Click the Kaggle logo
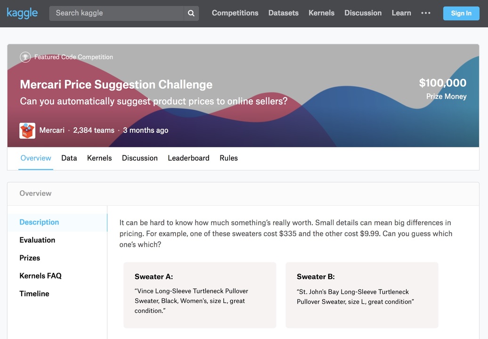The height and width of the screenshot is (339, 488). pos(22,13)
